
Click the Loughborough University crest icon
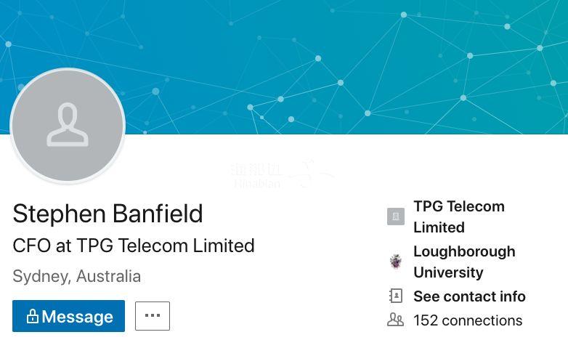[395, 262]
